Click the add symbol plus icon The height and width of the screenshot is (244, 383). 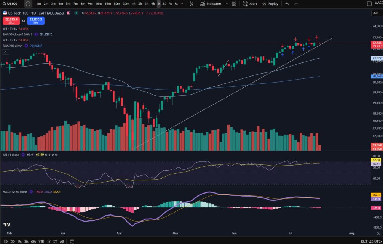(x=28, y=4)
